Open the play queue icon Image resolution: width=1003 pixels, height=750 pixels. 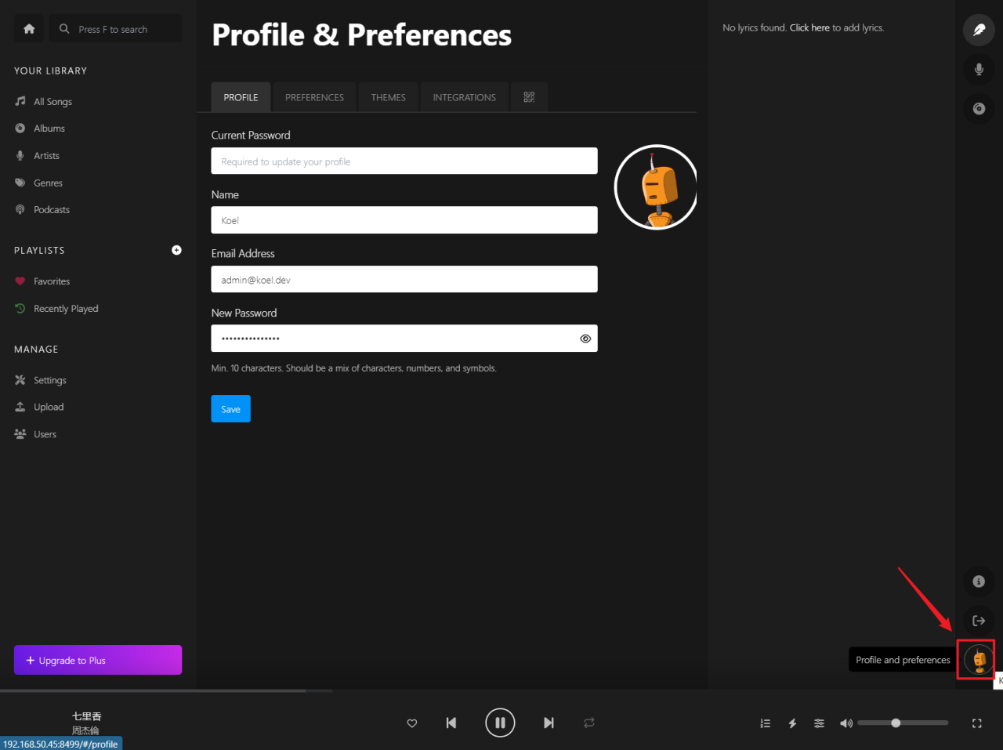[x=766, y=723]
